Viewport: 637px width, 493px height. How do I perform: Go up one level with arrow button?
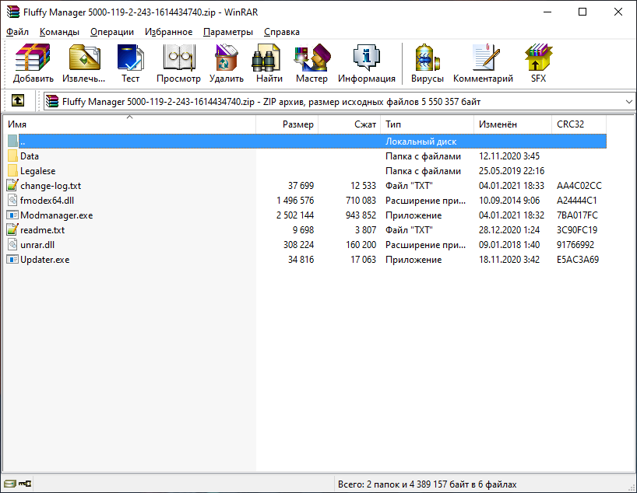coord(17,100)
